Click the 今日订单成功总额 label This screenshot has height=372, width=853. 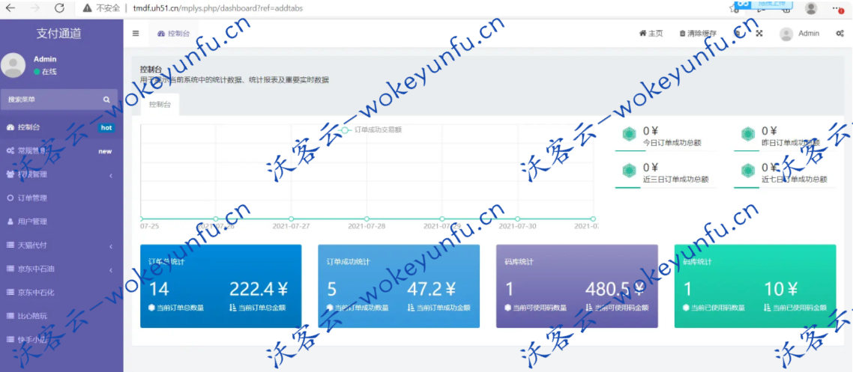[672, 144]
